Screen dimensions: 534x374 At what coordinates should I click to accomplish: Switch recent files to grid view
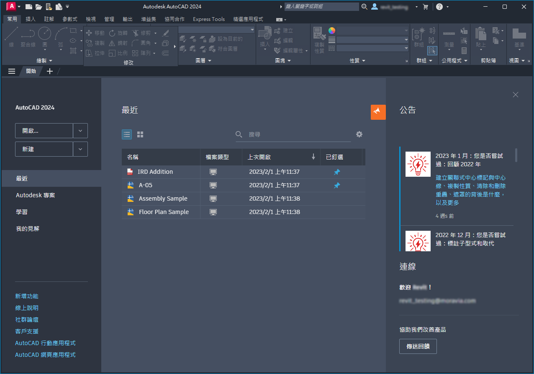pyautogui.click(x=140, y=134)
